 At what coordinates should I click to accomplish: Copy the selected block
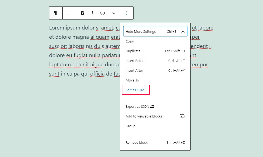[129, 41]
